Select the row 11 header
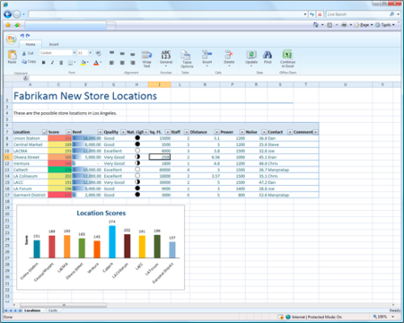Viewport: 404px width, 323px height. 7,157
